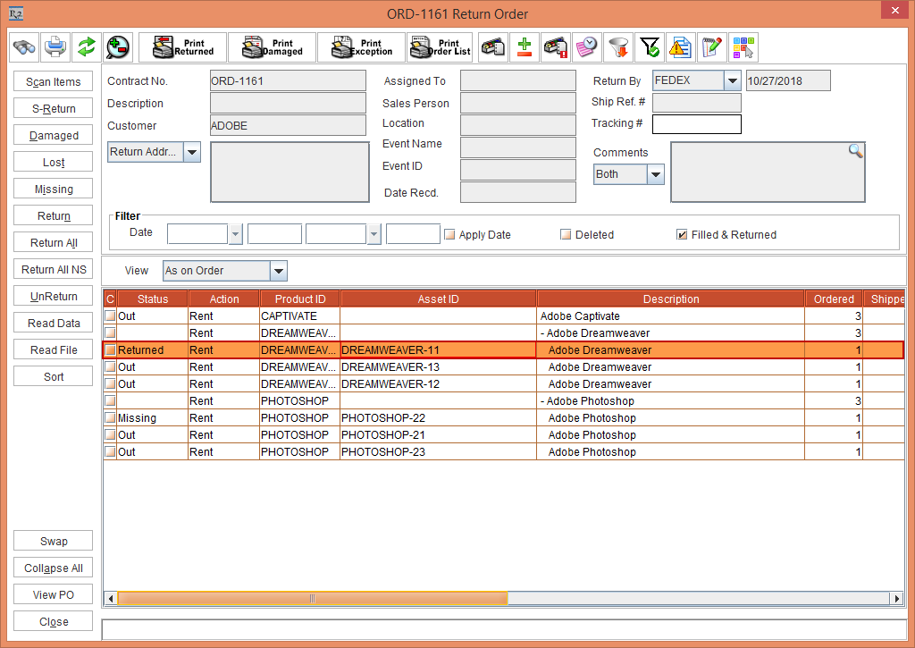Click the green refresh arrows icon
Screen dimensions: 915x648
[x=86, y=46]
